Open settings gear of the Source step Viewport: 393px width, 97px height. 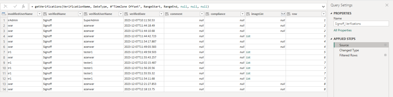click(385, 45)
